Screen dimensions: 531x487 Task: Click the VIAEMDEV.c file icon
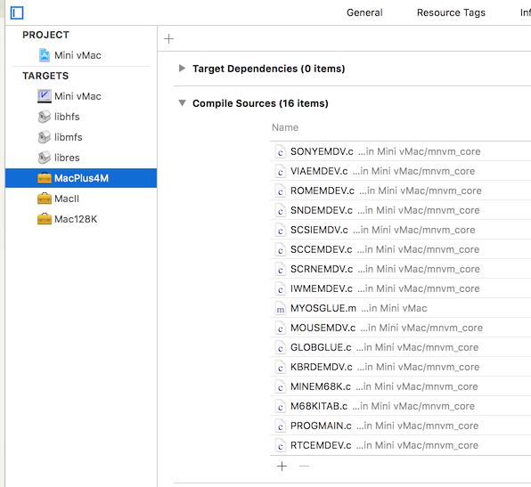tap(280, 171)
